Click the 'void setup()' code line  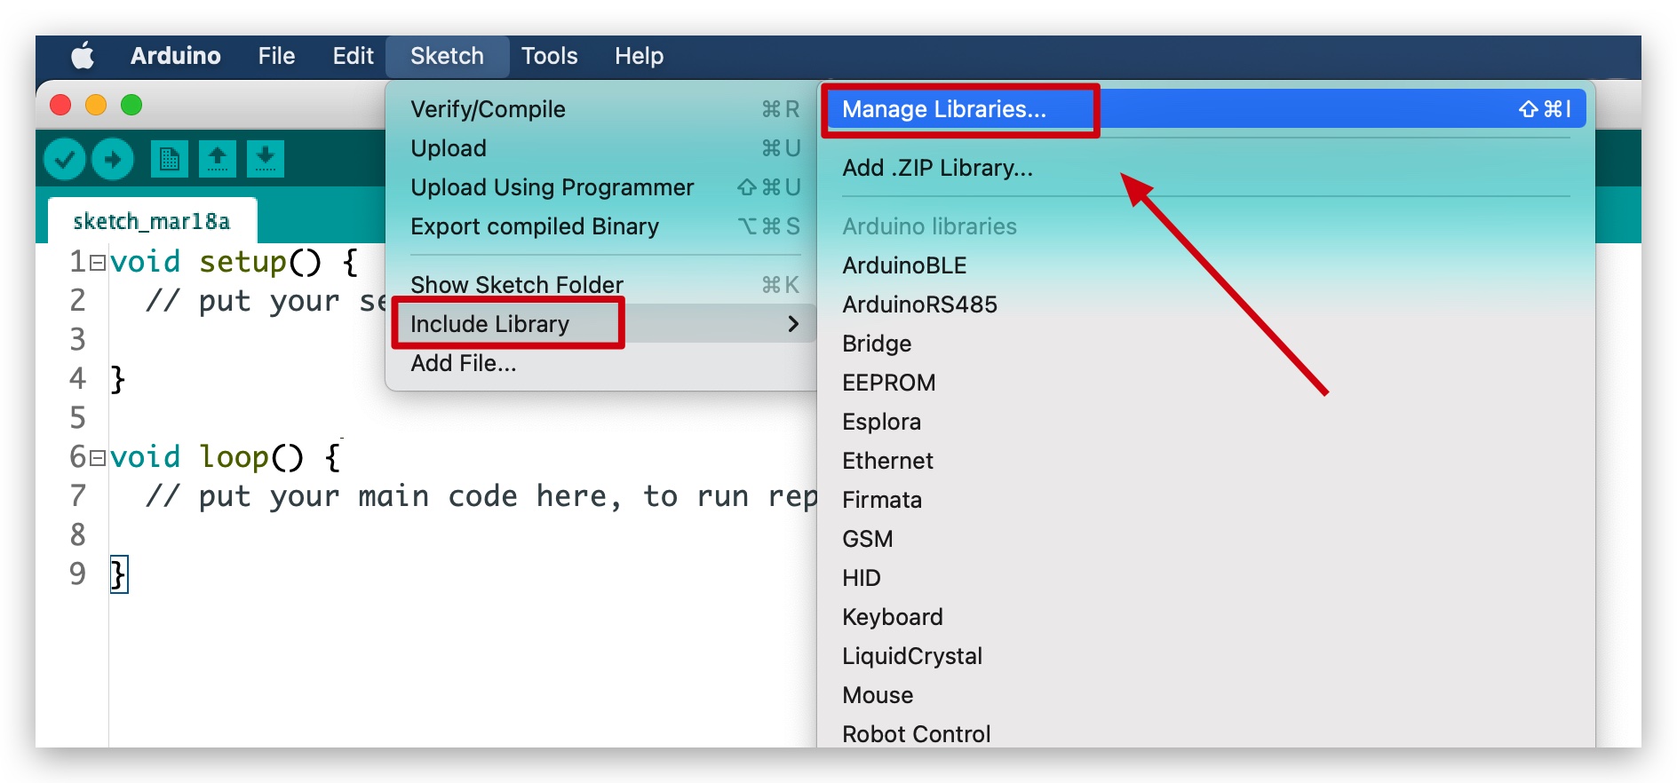(x=234, y=262)
